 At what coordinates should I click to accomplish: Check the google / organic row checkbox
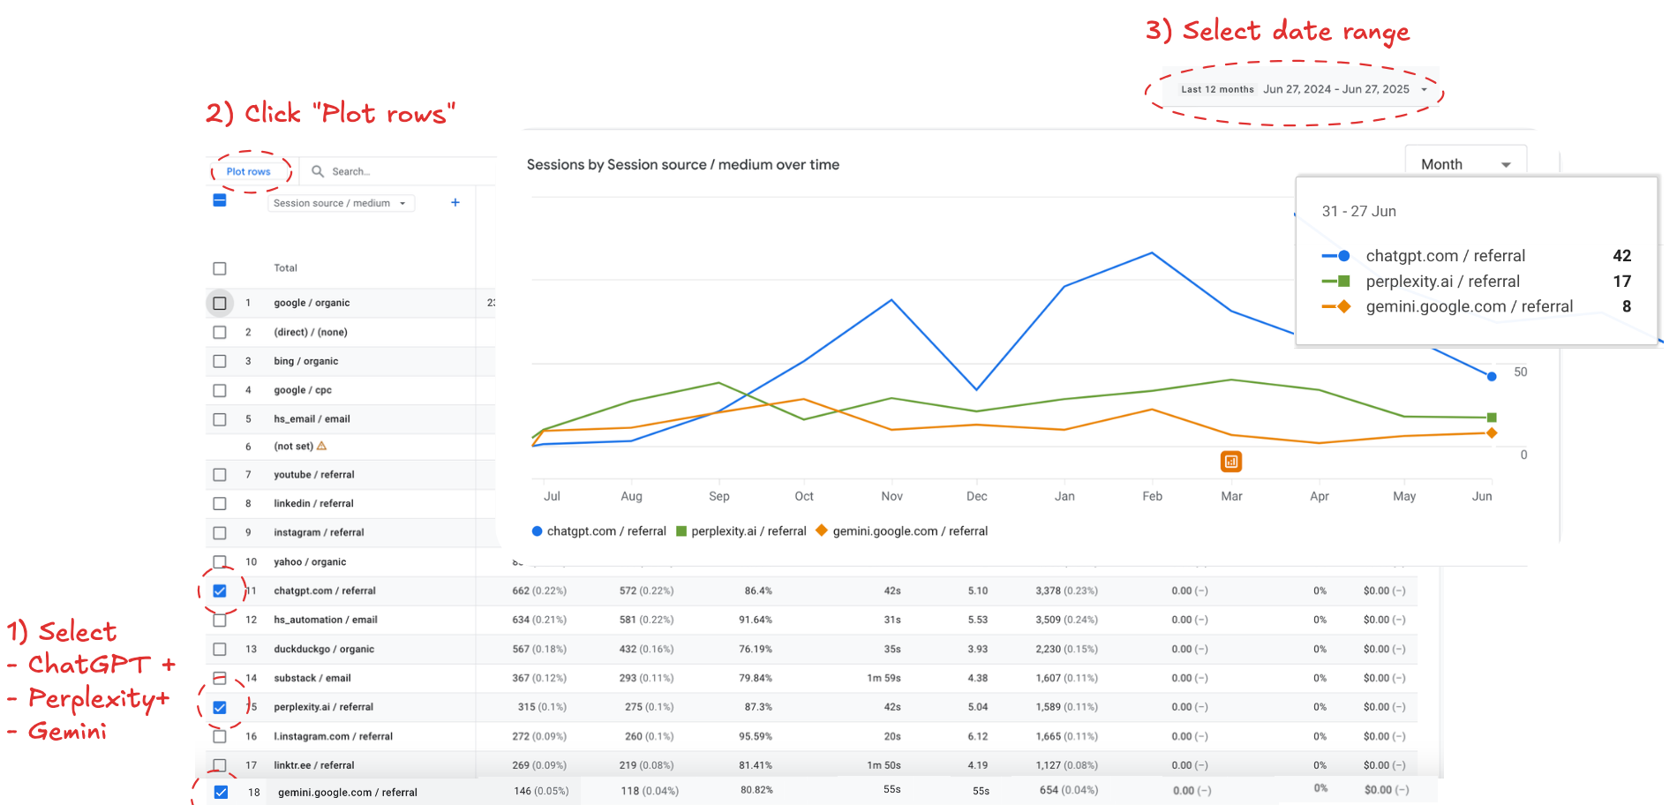click(x=220, y=303)
